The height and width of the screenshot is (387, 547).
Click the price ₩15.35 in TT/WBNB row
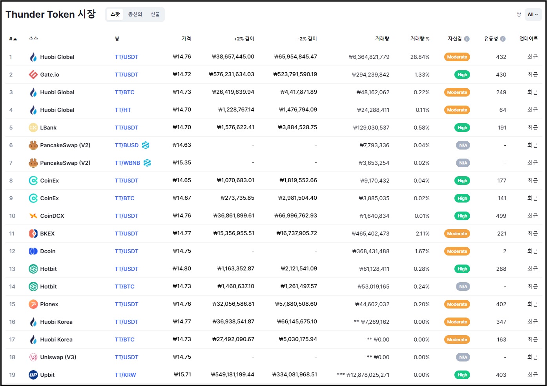pos(182,162)
